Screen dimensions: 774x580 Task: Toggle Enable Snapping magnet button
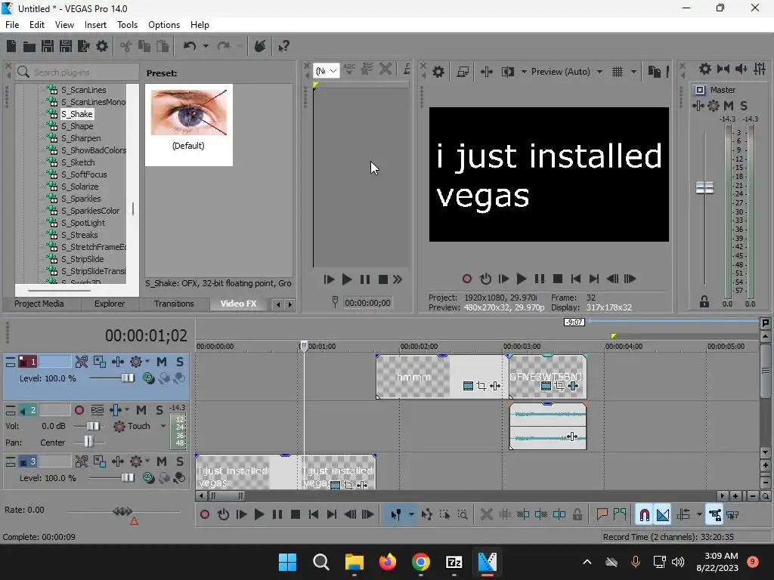tap(644, 515)
